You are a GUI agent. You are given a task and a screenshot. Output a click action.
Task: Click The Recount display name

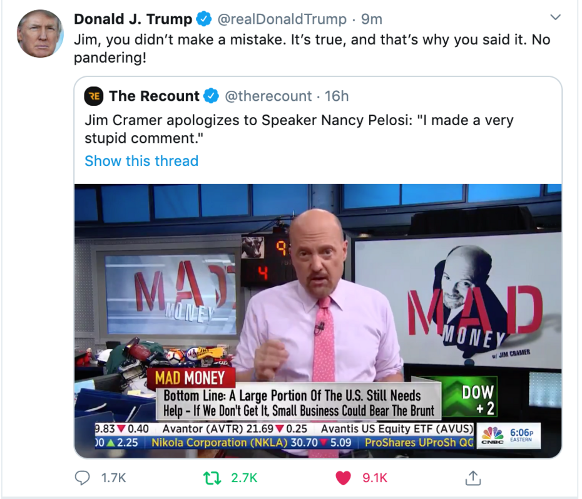pos(154,96)
